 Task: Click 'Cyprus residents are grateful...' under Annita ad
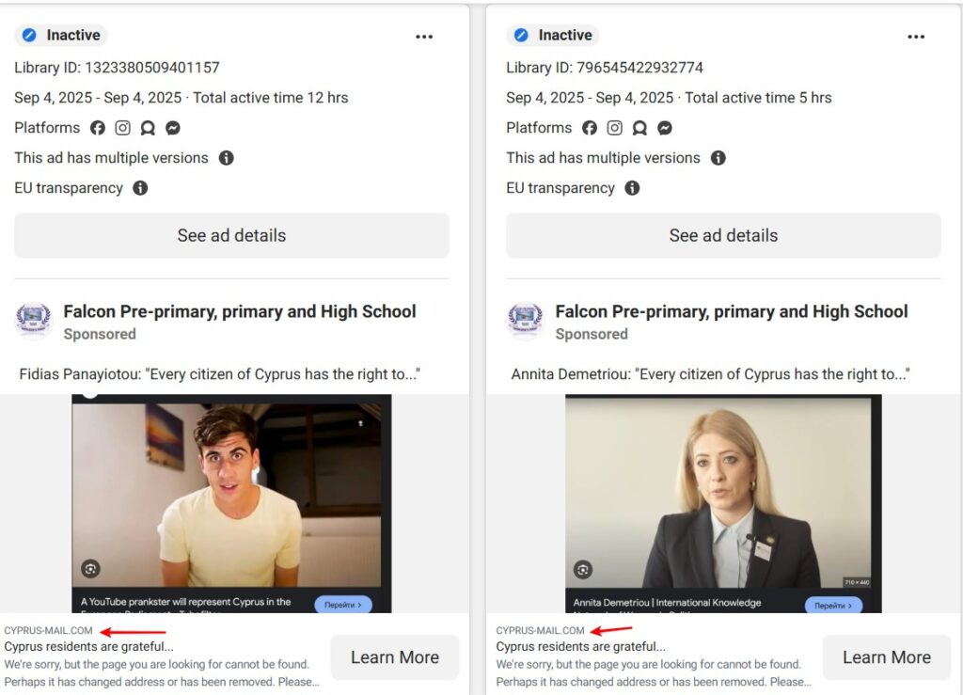(581, 646)
